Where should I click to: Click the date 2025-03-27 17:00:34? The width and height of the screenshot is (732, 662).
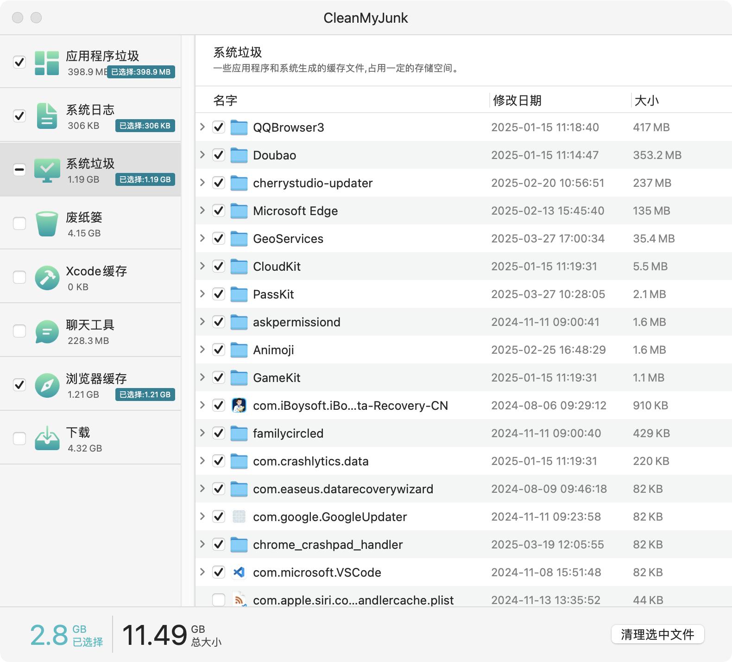[548, 238]
